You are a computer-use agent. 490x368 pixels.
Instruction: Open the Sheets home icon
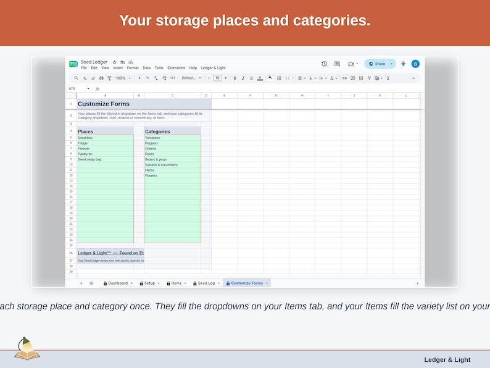73,64
